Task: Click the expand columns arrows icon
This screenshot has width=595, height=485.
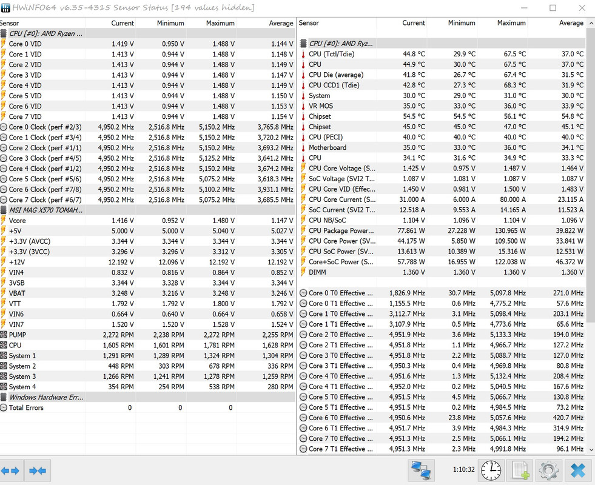Action: pyautogui.click(x=10, y=470)
